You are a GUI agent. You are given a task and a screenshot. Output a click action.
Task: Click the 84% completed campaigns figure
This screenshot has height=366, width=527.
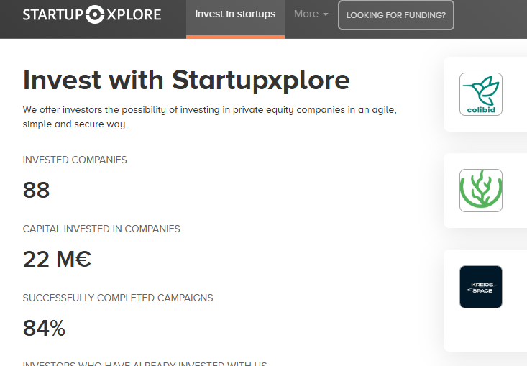(x=44, y=328)
